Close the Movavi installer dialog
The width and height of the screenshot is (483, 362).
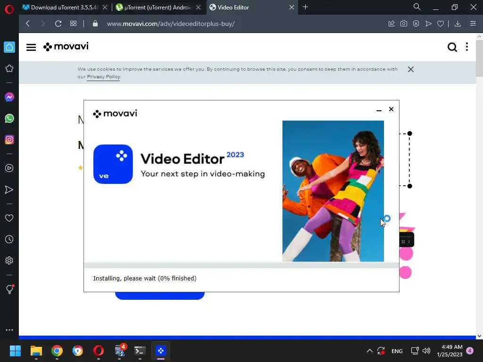click(391, 109)
